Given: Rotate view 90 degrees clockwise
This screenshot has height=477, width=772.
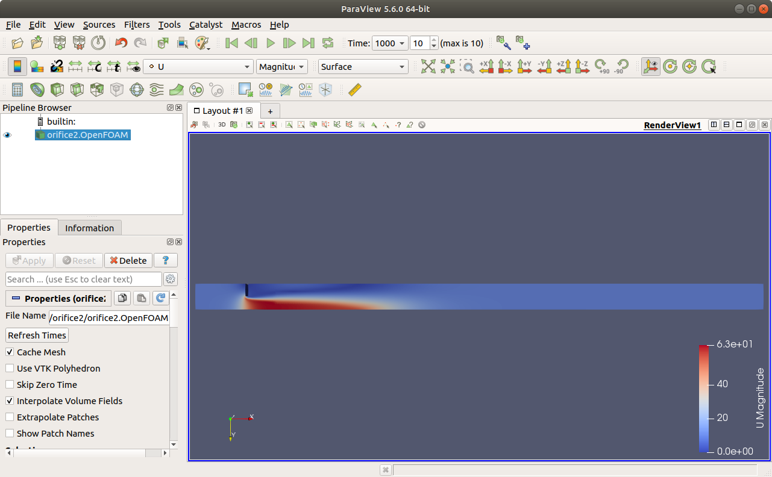Looking at the screenshot, I should click(x=601, y=66).
